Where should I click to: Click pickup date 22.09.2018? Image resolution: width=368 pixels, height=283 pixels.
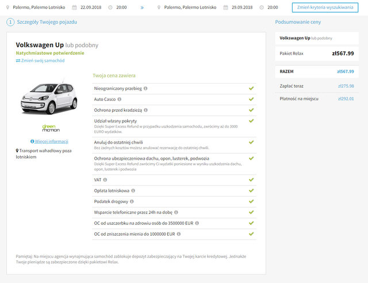tap(91, 7)
